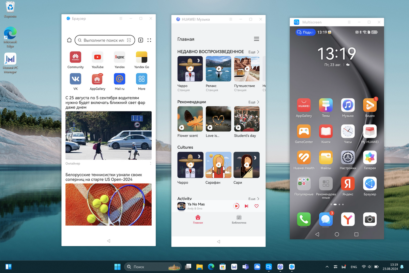Play the Ya No Mas track in mini player
The image size is (409, 273).
coord(236,206)
